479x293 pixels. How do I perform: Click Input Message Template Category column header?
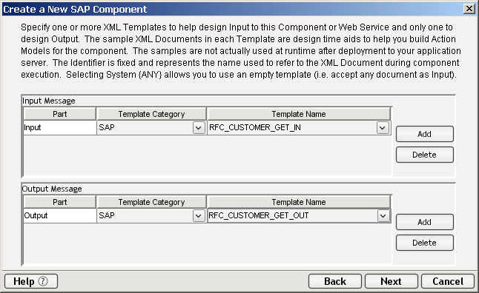tap(151, 114)
